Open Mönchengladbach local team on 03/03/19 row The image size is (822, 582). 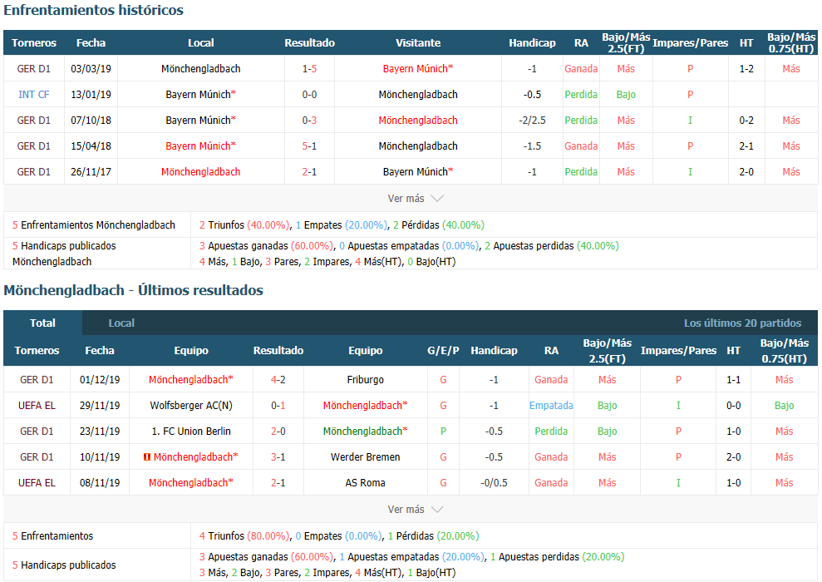(x=201, y=69)
